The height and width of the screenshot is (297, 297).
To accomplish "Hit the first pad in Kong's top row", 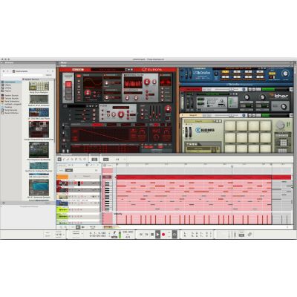I will point(230,125).
